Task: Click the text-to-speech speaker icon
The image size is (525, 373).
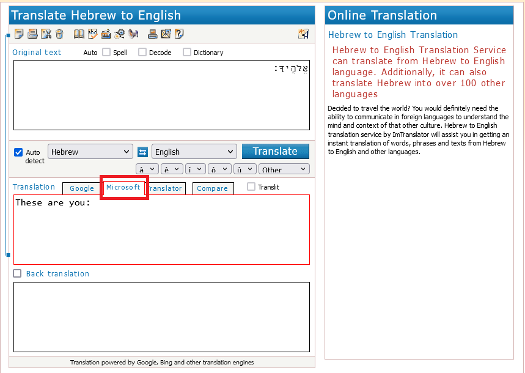Action: point(133,34)
